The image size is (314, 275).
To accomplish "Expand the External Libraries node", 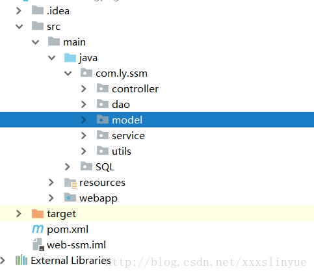I will [2, 260].
